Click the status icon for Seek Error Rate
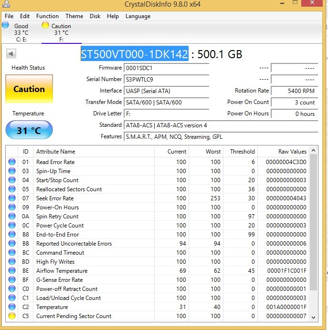Viewport: 328px width, 330px height. coord(12,198)
